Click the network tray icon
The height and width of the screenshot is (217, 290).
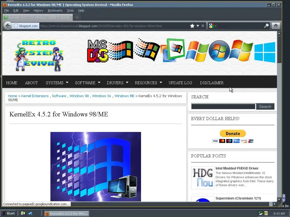(261, 214)
